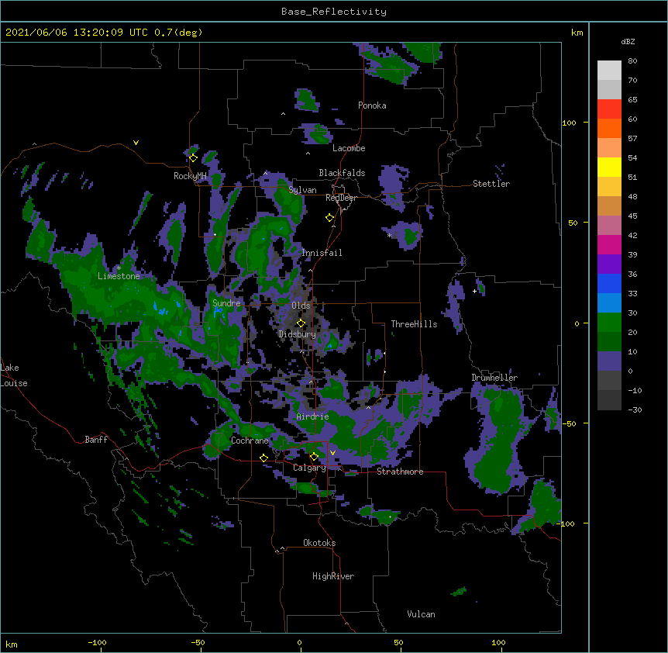The height and width of the screenshot is (653, 668).
Task: Click the white asterisk marker above Limestone
Action: coord(119,268)
